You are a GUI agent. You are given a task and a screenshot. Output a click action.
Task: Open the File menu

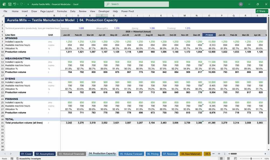click(x=5, y=11)
